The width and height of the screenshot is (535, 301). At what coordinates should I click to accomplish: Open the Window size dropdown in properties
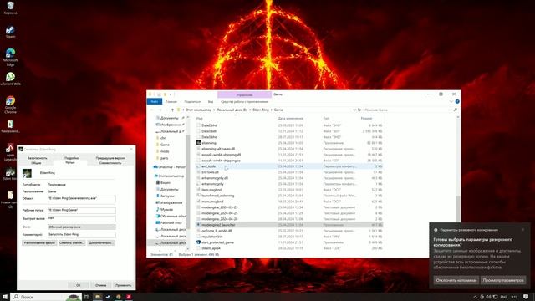tap(82, 227)
